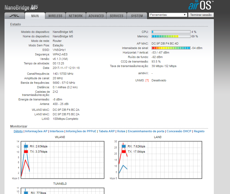Select the AP MAC value DC:9F:DB:F4:BC:4D
The width and height of the screenshot is (230, 194).
point(165,43)
